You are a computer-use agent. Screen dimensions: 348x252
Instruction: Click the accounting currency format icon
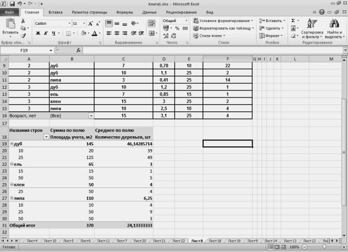[x=166, y=28]
